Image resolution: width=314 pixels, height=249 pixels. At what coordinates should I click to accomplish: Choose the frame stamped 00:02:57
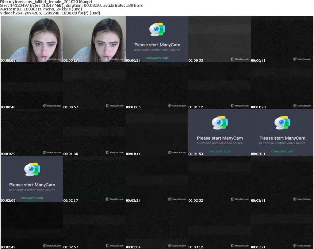pyautogui.click(x=94, y=226)
